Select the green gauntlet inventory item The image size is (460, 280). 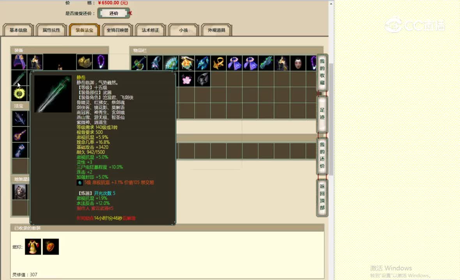point(266,63)
